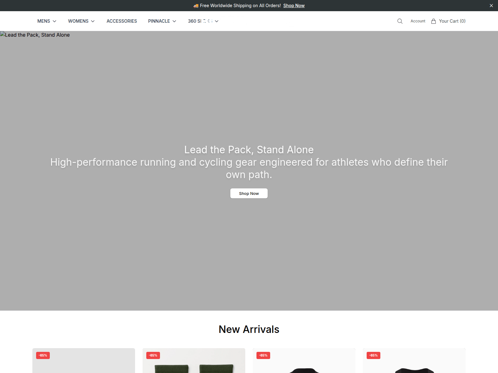Open the cart via the shopping bag icon
Viewport: 498px width, 373px height.
coord(434,21)
